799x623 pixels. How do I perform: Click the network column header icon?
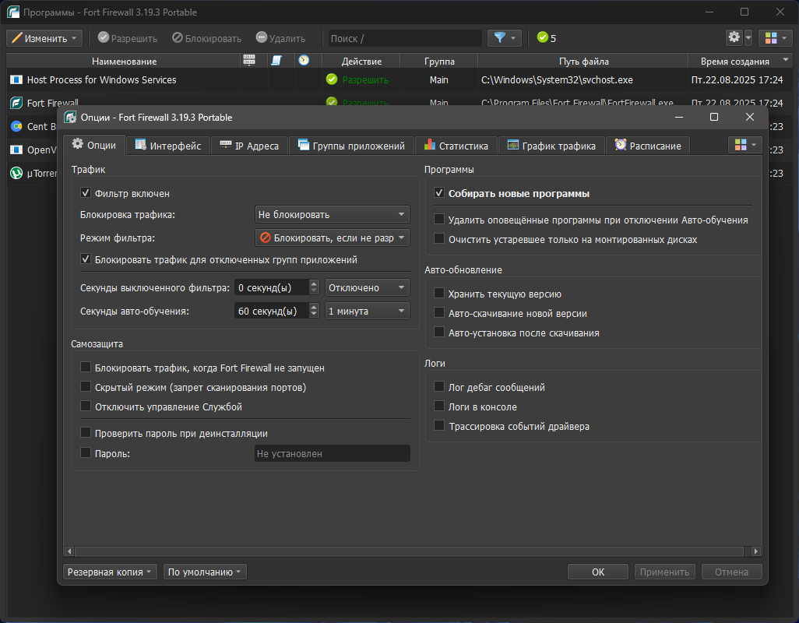(249, 61)
